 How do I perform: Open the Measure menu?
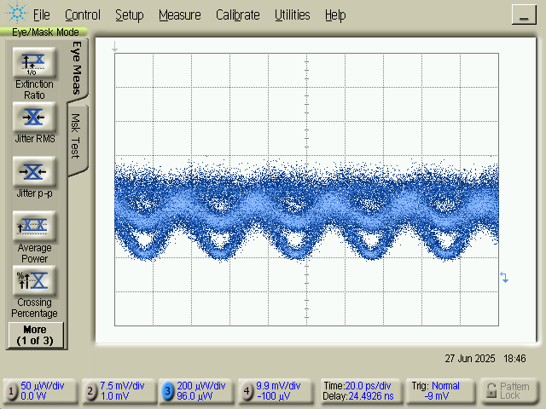pyautogui.click(x=179, y=15)
